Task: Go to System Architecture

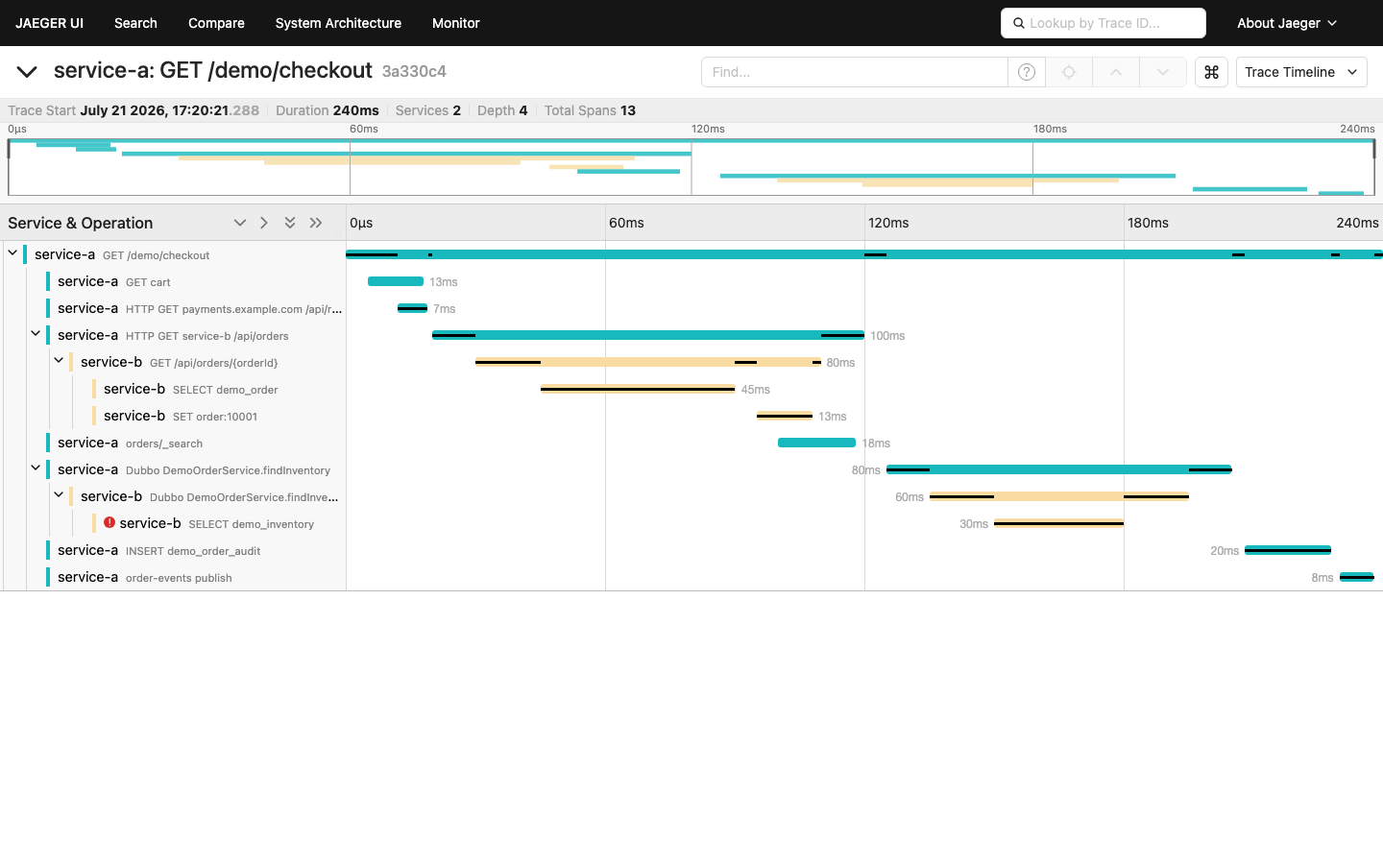Action: pyautogui.click(x=338, y=23)
